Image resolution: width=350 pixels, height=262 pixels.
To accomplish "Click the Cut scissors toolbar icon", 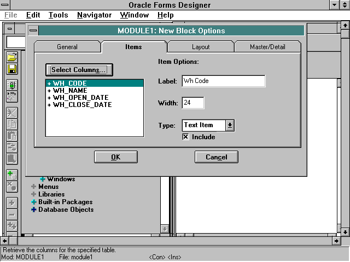I will click(x=11, y=113).
